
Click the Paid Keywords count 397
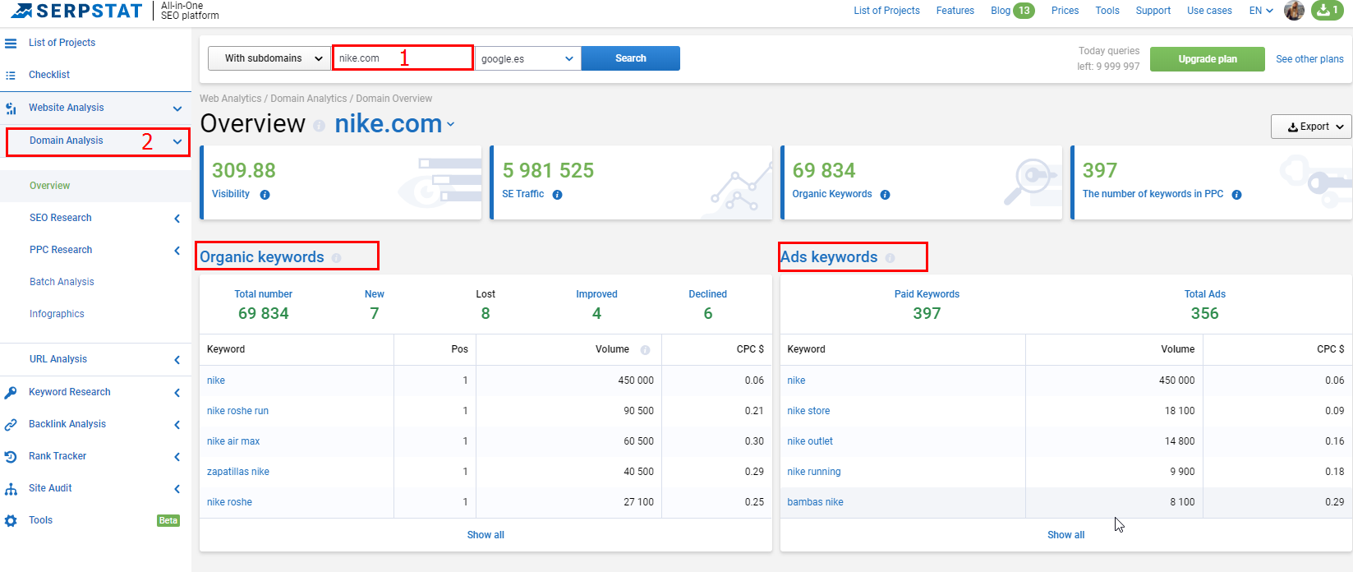[927, 313]
